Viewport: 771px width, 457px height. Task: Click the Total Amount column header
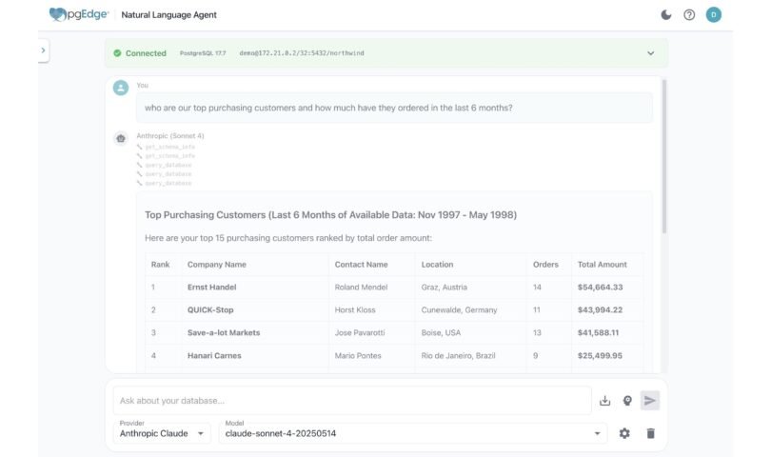[602, 265]
